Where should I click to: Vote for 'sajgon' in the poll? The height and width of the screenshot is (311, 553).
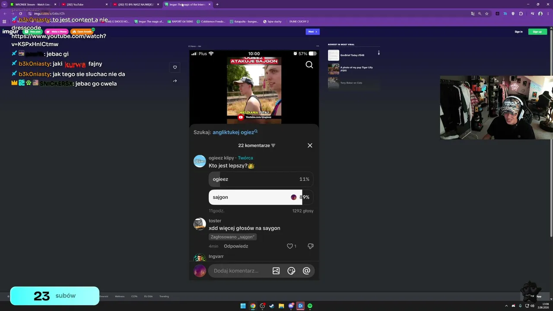coord(261,197)
